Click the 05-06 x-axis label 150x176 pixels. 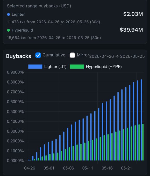point(68,168)
